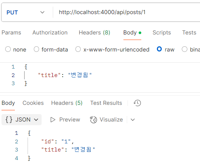This screenshot has height=163, width=200.
Task: Switch to the Scripts tab
Action: point(162,33)
